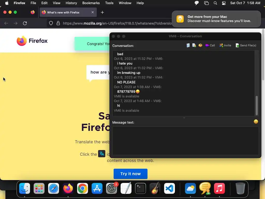The width and height of the screenshot is (265, 199).
Task: Go back in Firefox navigation
Action: click(x=6, y=23)
